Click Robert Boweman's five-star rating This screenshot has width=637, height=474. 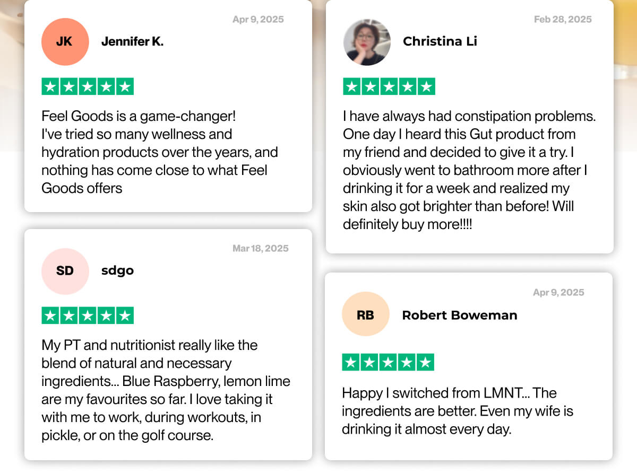point(388,363)
